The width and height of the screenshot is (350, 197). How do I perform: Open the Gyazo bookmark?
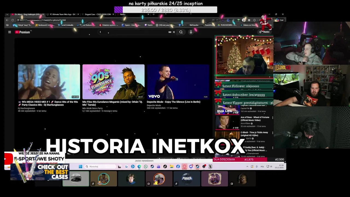[x=131, y=25]
